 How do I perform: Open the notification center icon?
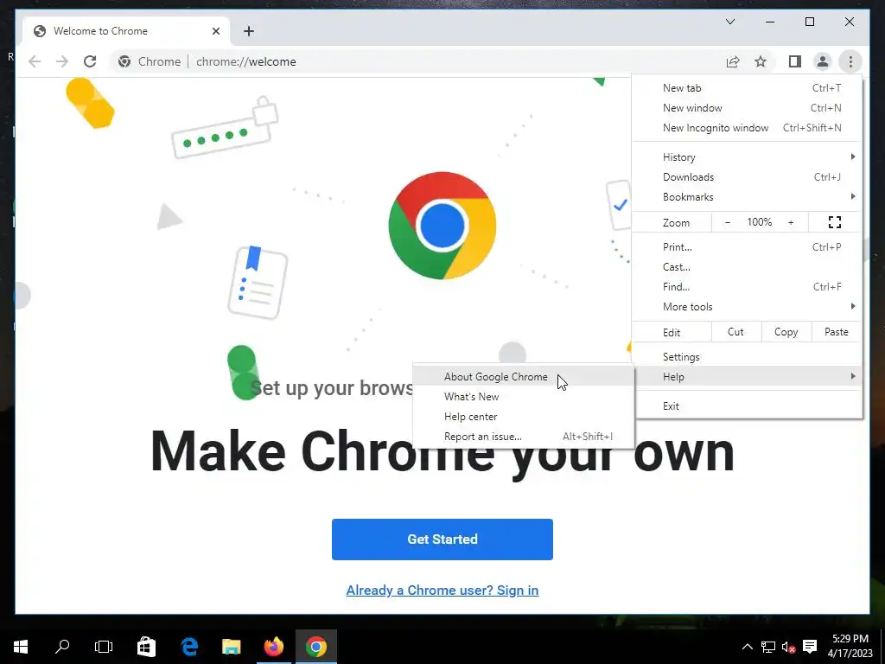810,647
